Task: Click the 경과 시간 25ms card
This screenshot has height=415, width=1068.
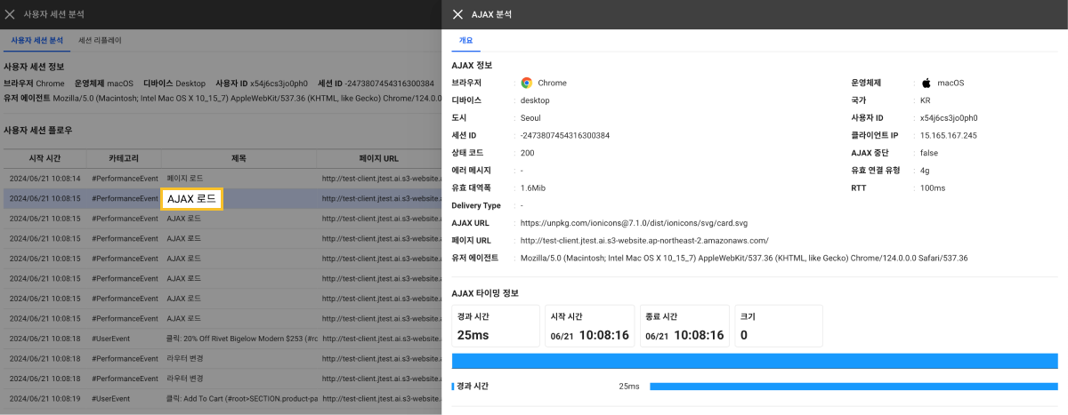Action: pos(496,326)
